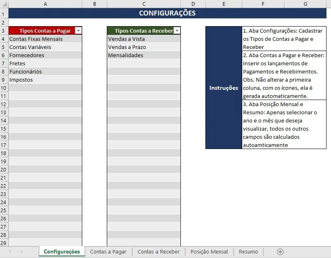Select row 3 header
Image resolution: width=331 pixels, height=258 pixels.
3,30
